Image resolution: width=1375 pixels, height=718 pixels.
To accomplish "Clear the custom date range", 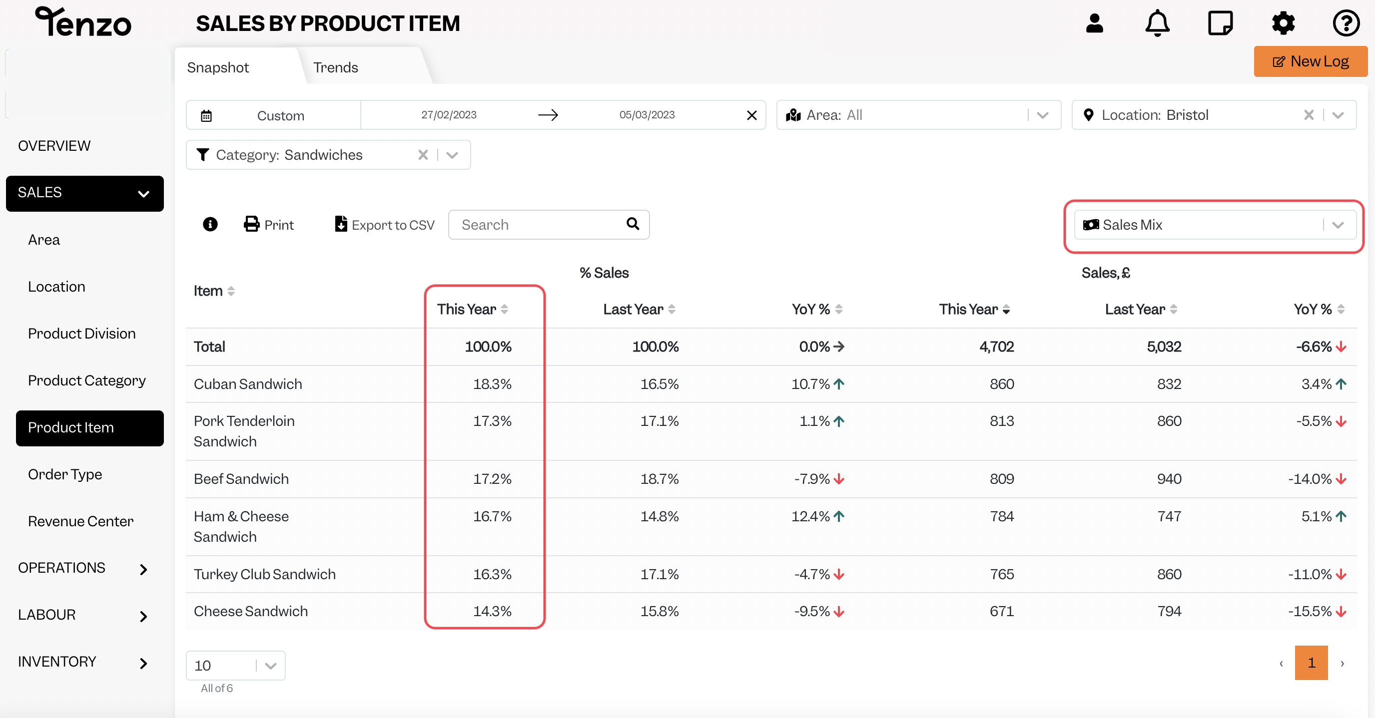I will pos(751,115).
